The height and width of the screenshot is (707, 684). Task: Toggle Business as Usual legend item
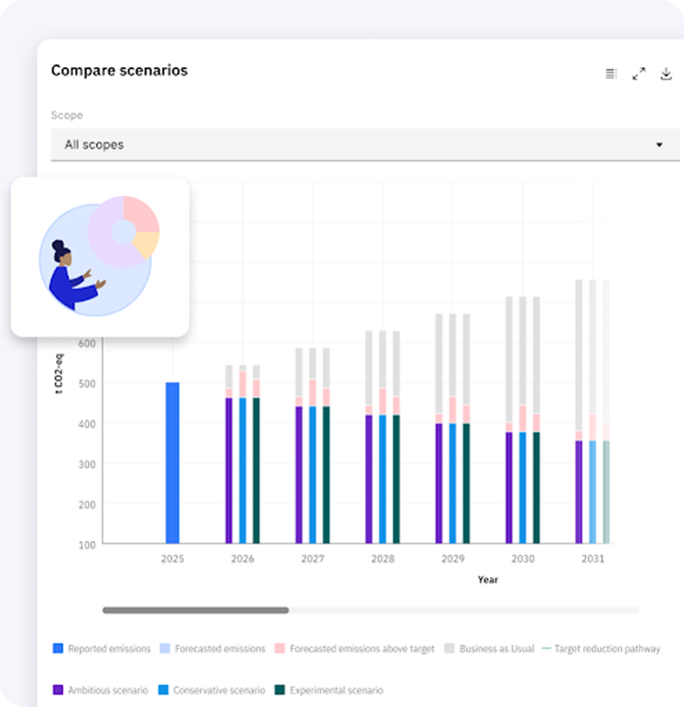tap(489, 648)
